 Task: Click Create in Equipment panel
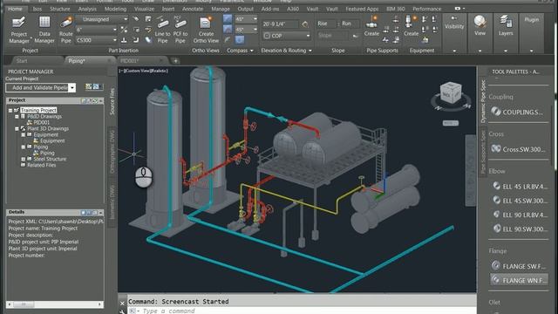(411, 26)
